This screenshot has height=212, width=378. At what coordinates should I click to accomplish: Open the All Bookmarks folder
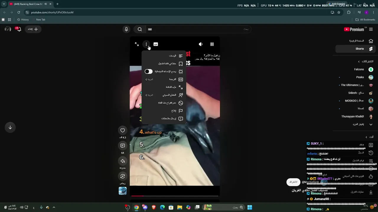365,20
